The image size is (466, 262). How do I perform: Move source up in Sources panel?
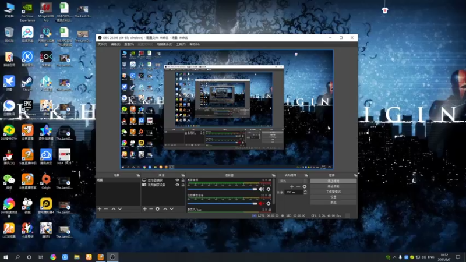tap(165, 209)
